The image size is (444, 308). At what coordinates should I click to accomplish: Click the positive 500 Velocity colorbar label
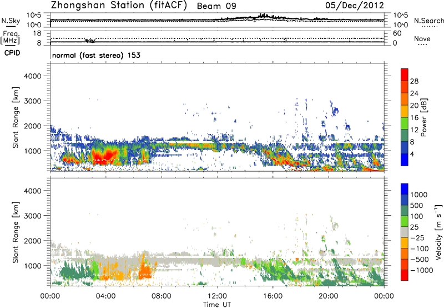pyautogui.click(x=417, y=206)
